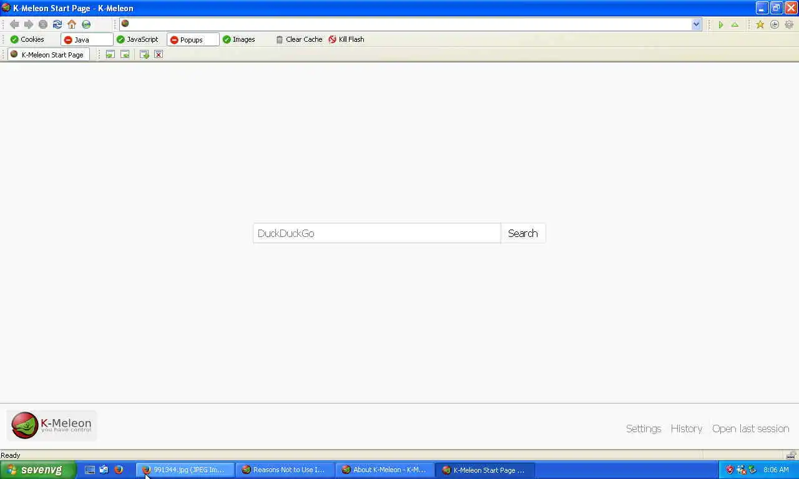This screenshot has height=479, width=799.
Task: Reload the page with the Refresh icon
Action: pyautogui.click(x=57, y=24)
